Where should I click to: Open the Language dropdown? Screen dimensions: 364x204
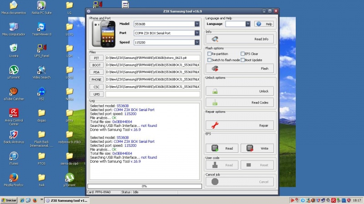248,24
